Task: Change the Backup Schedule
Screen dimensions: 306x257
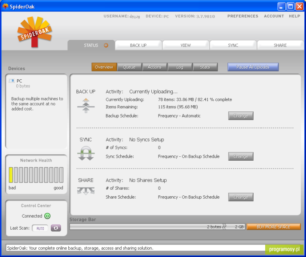Action: [x=241, y=116]
